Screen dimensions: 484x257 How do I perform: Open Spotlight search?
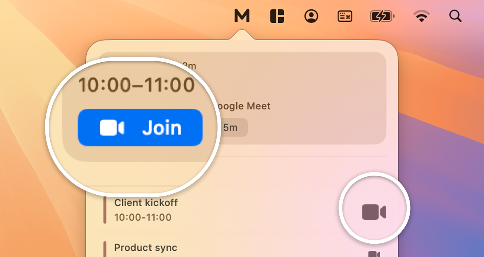click(x=455, y=16)
